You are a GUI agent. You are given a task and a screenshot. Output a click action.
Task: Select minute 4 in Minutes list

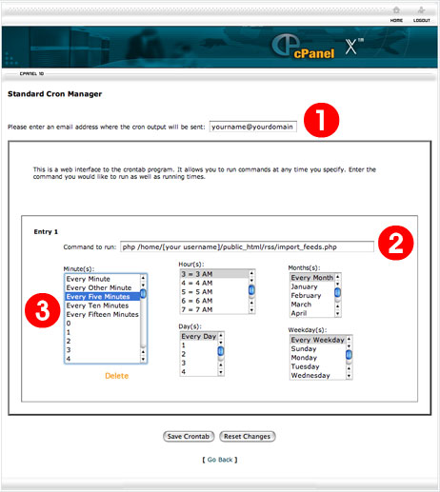coord(103,359)
